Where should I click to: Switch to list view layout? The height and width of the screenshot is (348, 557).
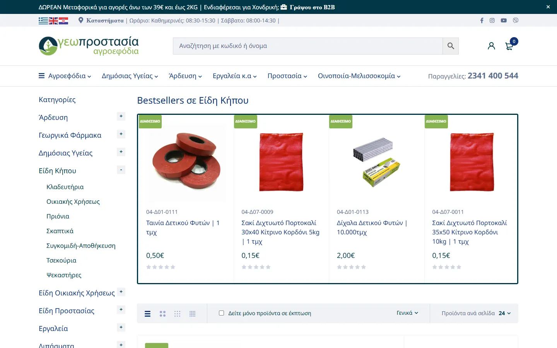point(147,314)
